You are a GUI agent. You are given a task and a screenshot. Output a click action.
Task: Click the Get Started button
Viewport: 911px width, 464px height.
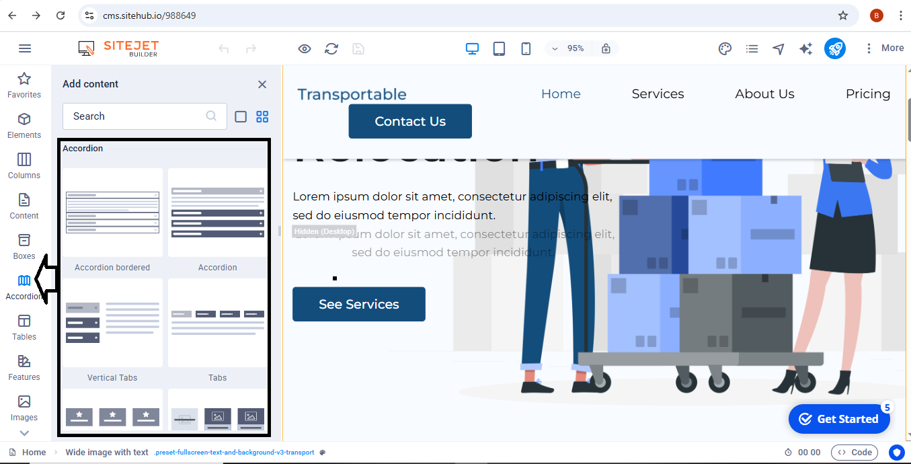tap(838, 419)
